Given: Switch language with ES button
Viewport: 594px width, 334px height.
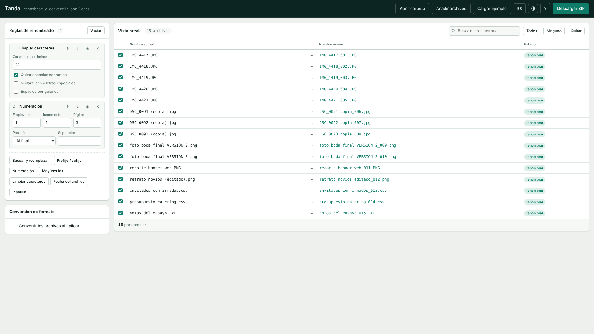Looking at the screenshot, I should point(519,9).
